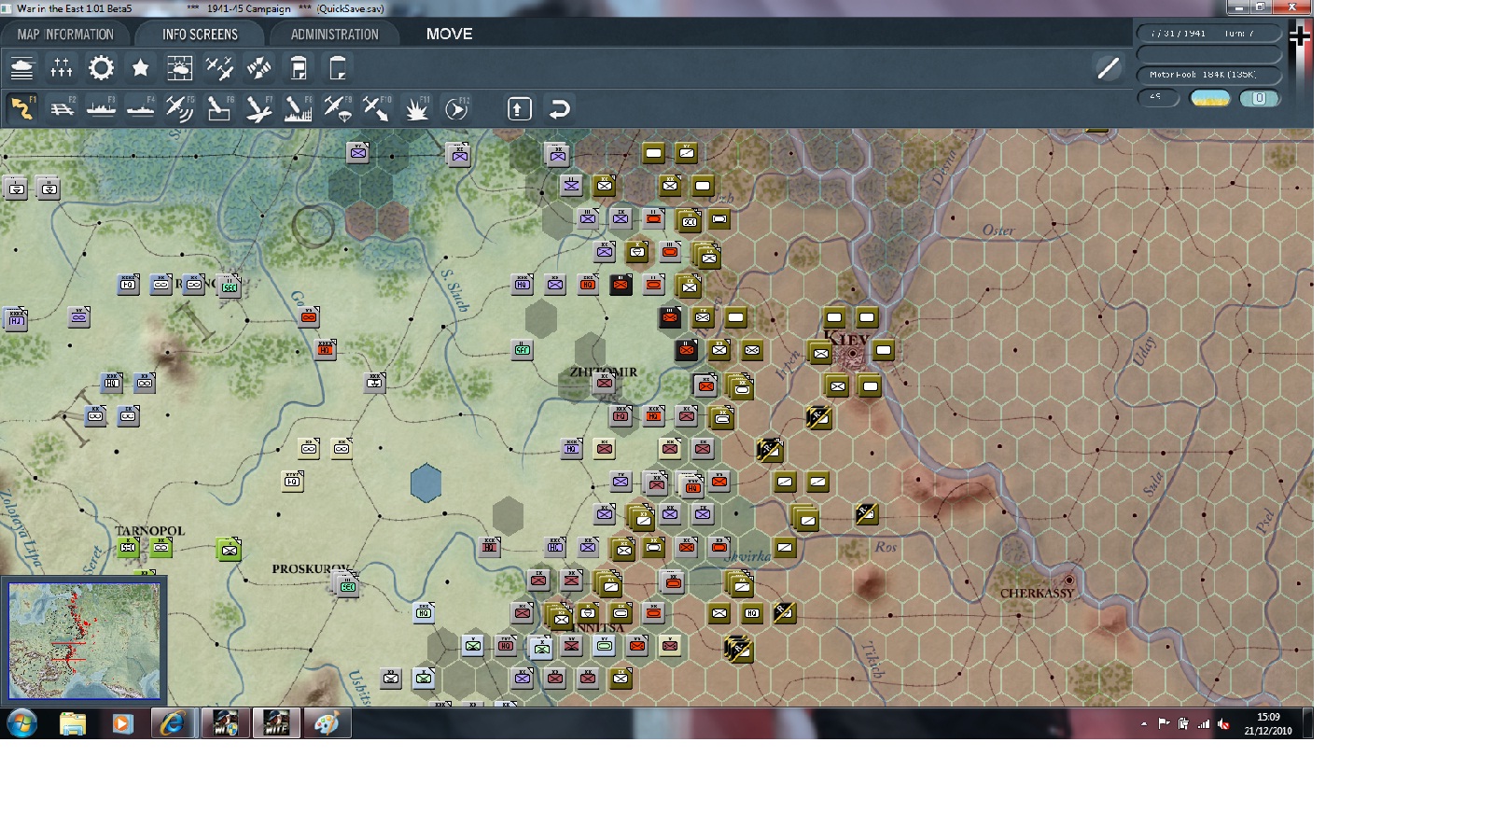
Task: Open Paint from the taskbar
Action: pyautogui.click(x=326, y=723)
